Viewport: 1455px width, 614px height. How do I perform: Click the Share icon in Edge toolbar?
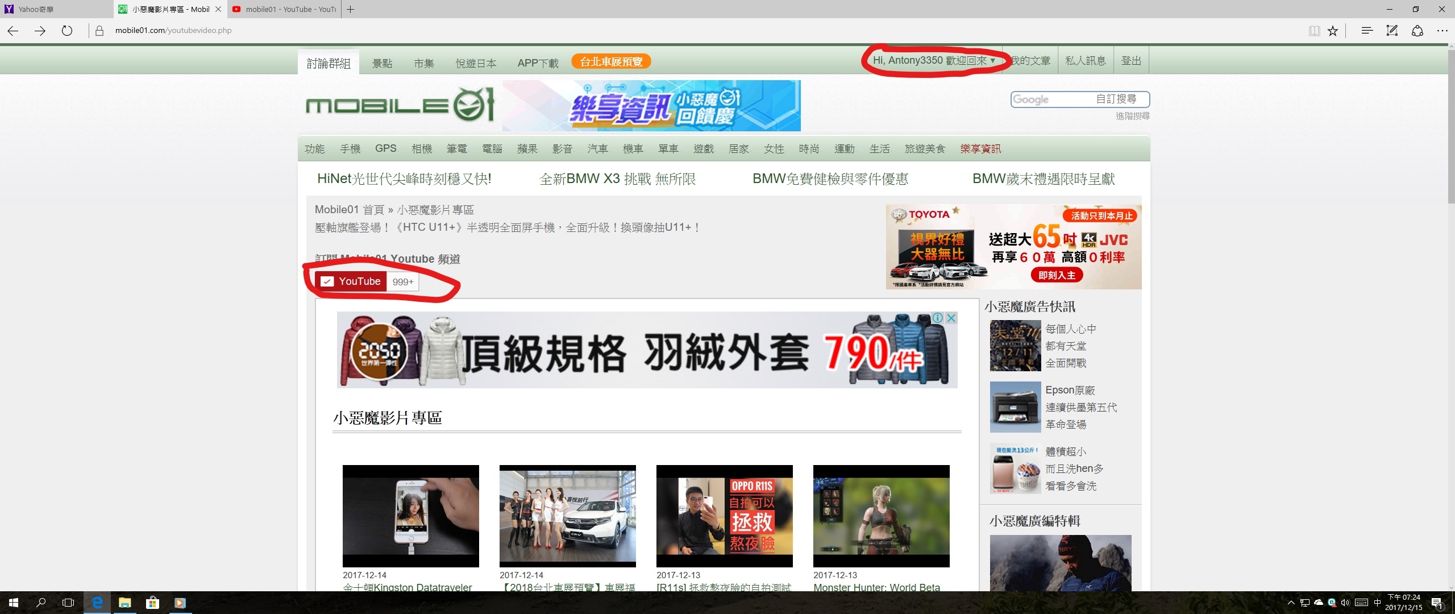click(1417, 31)
